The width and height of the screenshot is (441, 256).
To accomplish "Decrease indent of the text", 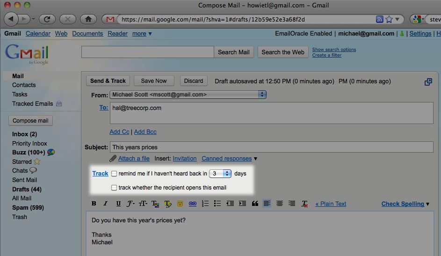I will [x=230, y=204].
